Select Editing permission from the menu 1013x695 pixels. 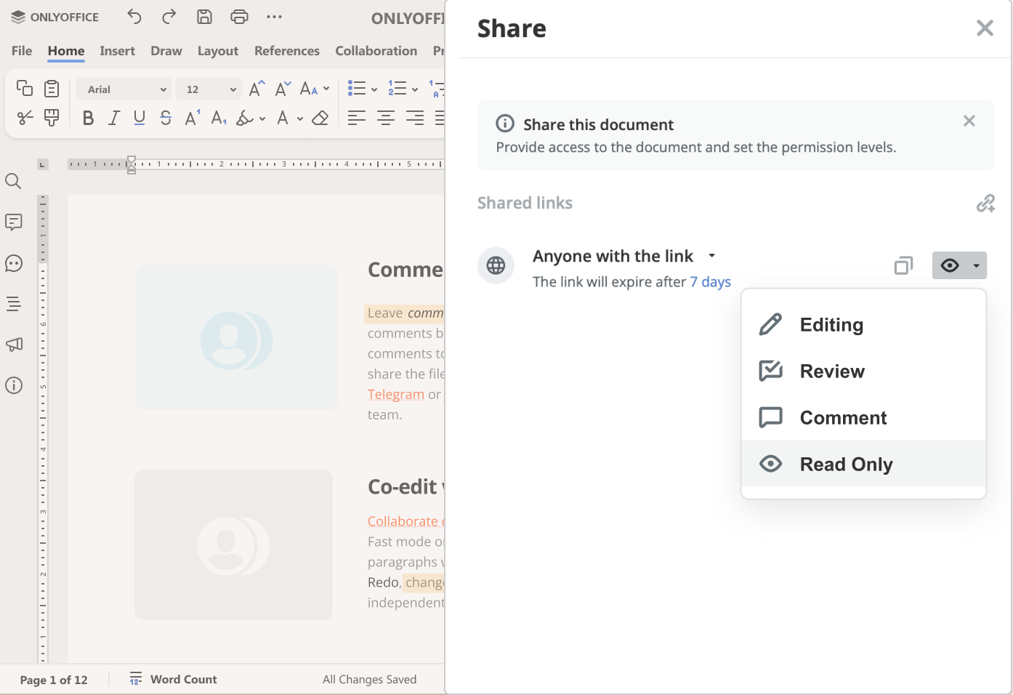coord(831,325)
